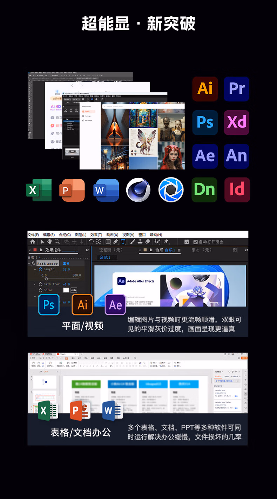Open the flat Excel icon in the icon row
Image resolution: width=277 pixels, height=499 pixels.
coord(39,190)
